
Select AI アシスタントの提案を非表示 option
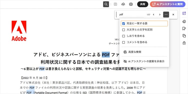[144, 61]
